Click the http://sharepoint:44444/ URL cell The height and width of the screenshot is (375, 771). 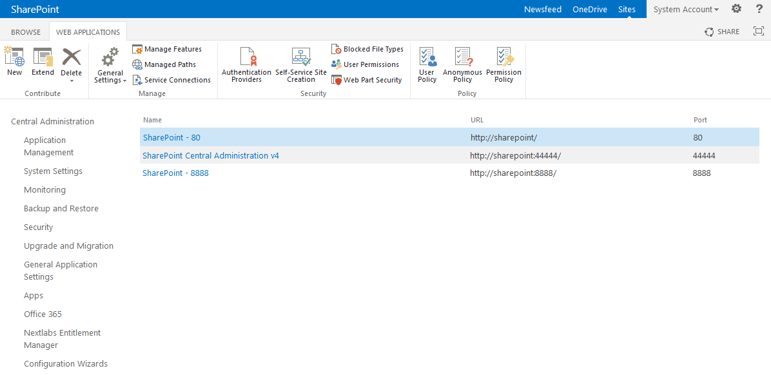point(515,156)
